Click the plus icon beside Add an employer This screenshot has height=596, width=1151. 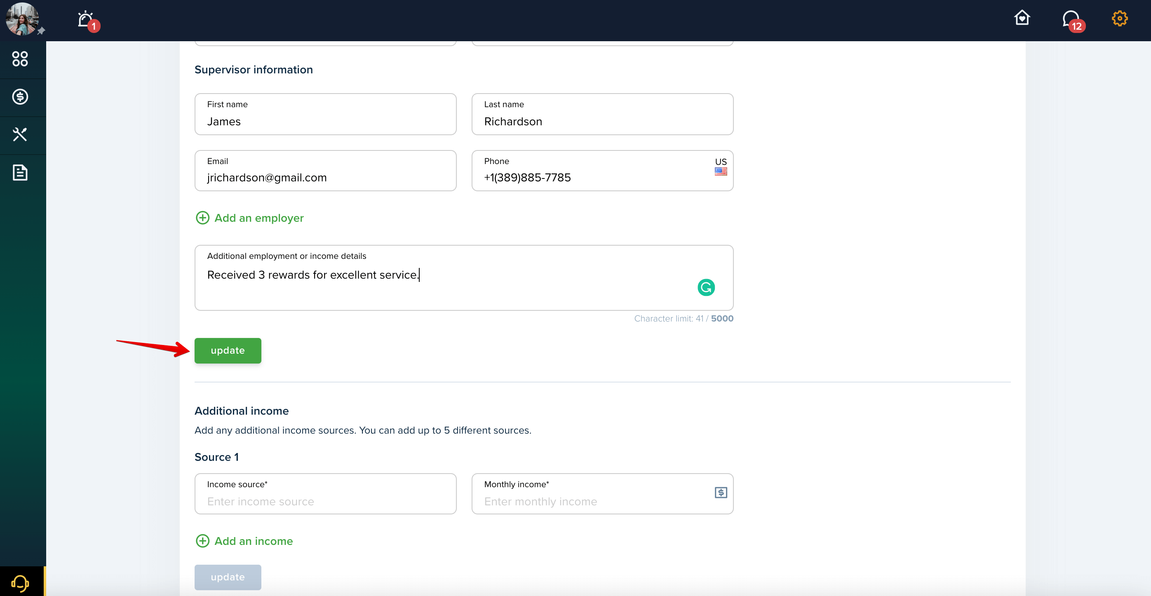(x=202, y=218)
